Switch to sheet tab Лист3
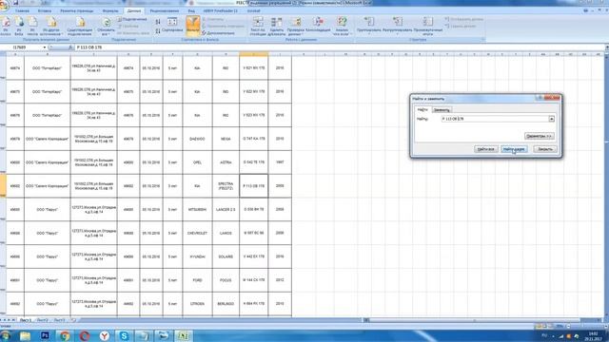The image size is (609, 342). [x=59, y=320]
